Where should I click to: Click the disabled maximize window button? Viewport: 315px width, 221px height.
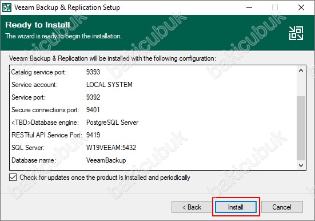pos(275,7)
